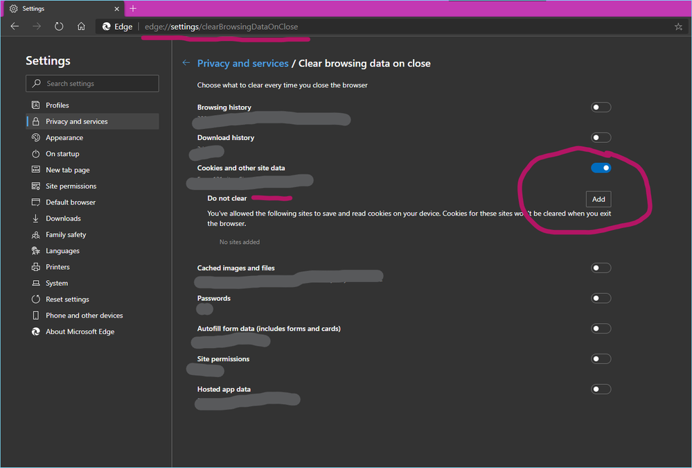Viewport: 692px width, 468px height.
Task: Reload the page with refresh icon
Action: [59, 26]
